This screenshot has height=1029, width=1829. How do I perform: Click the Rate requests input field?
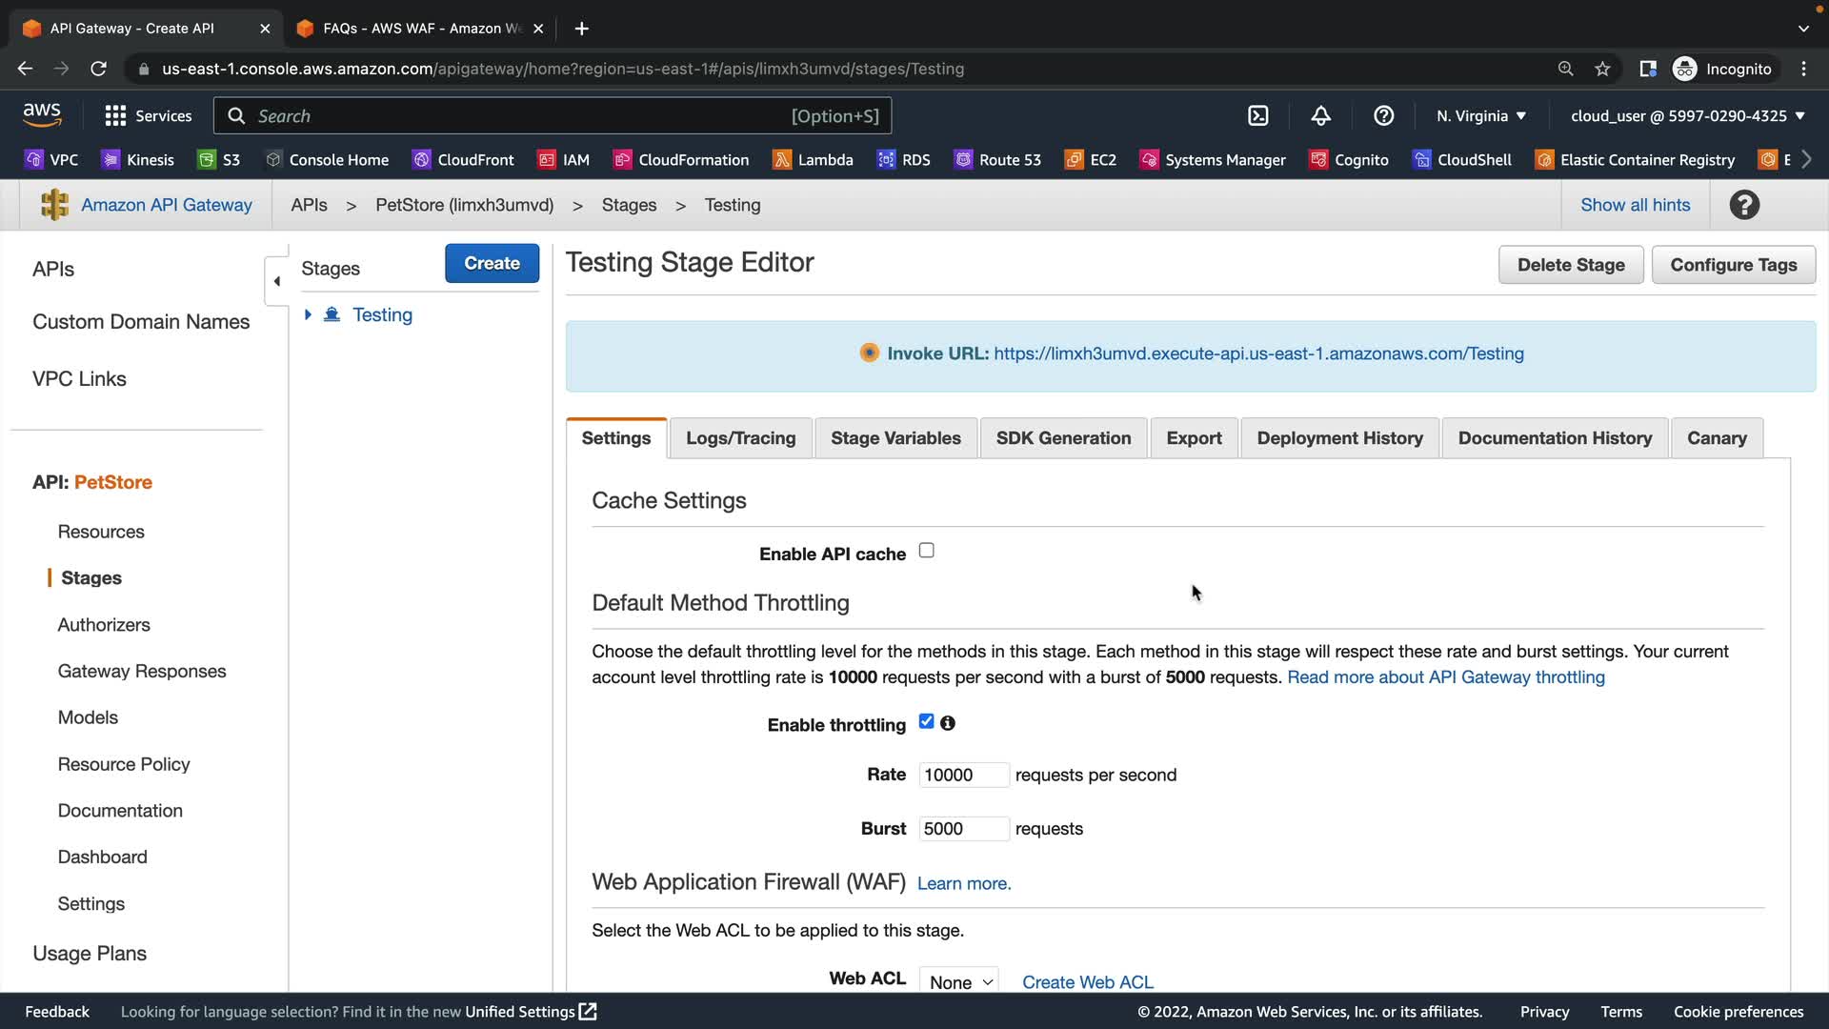tap(962, 775)
